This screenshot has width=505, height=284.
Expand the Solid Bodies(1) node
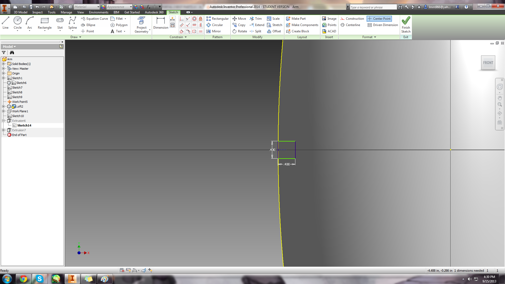(3, 64)
